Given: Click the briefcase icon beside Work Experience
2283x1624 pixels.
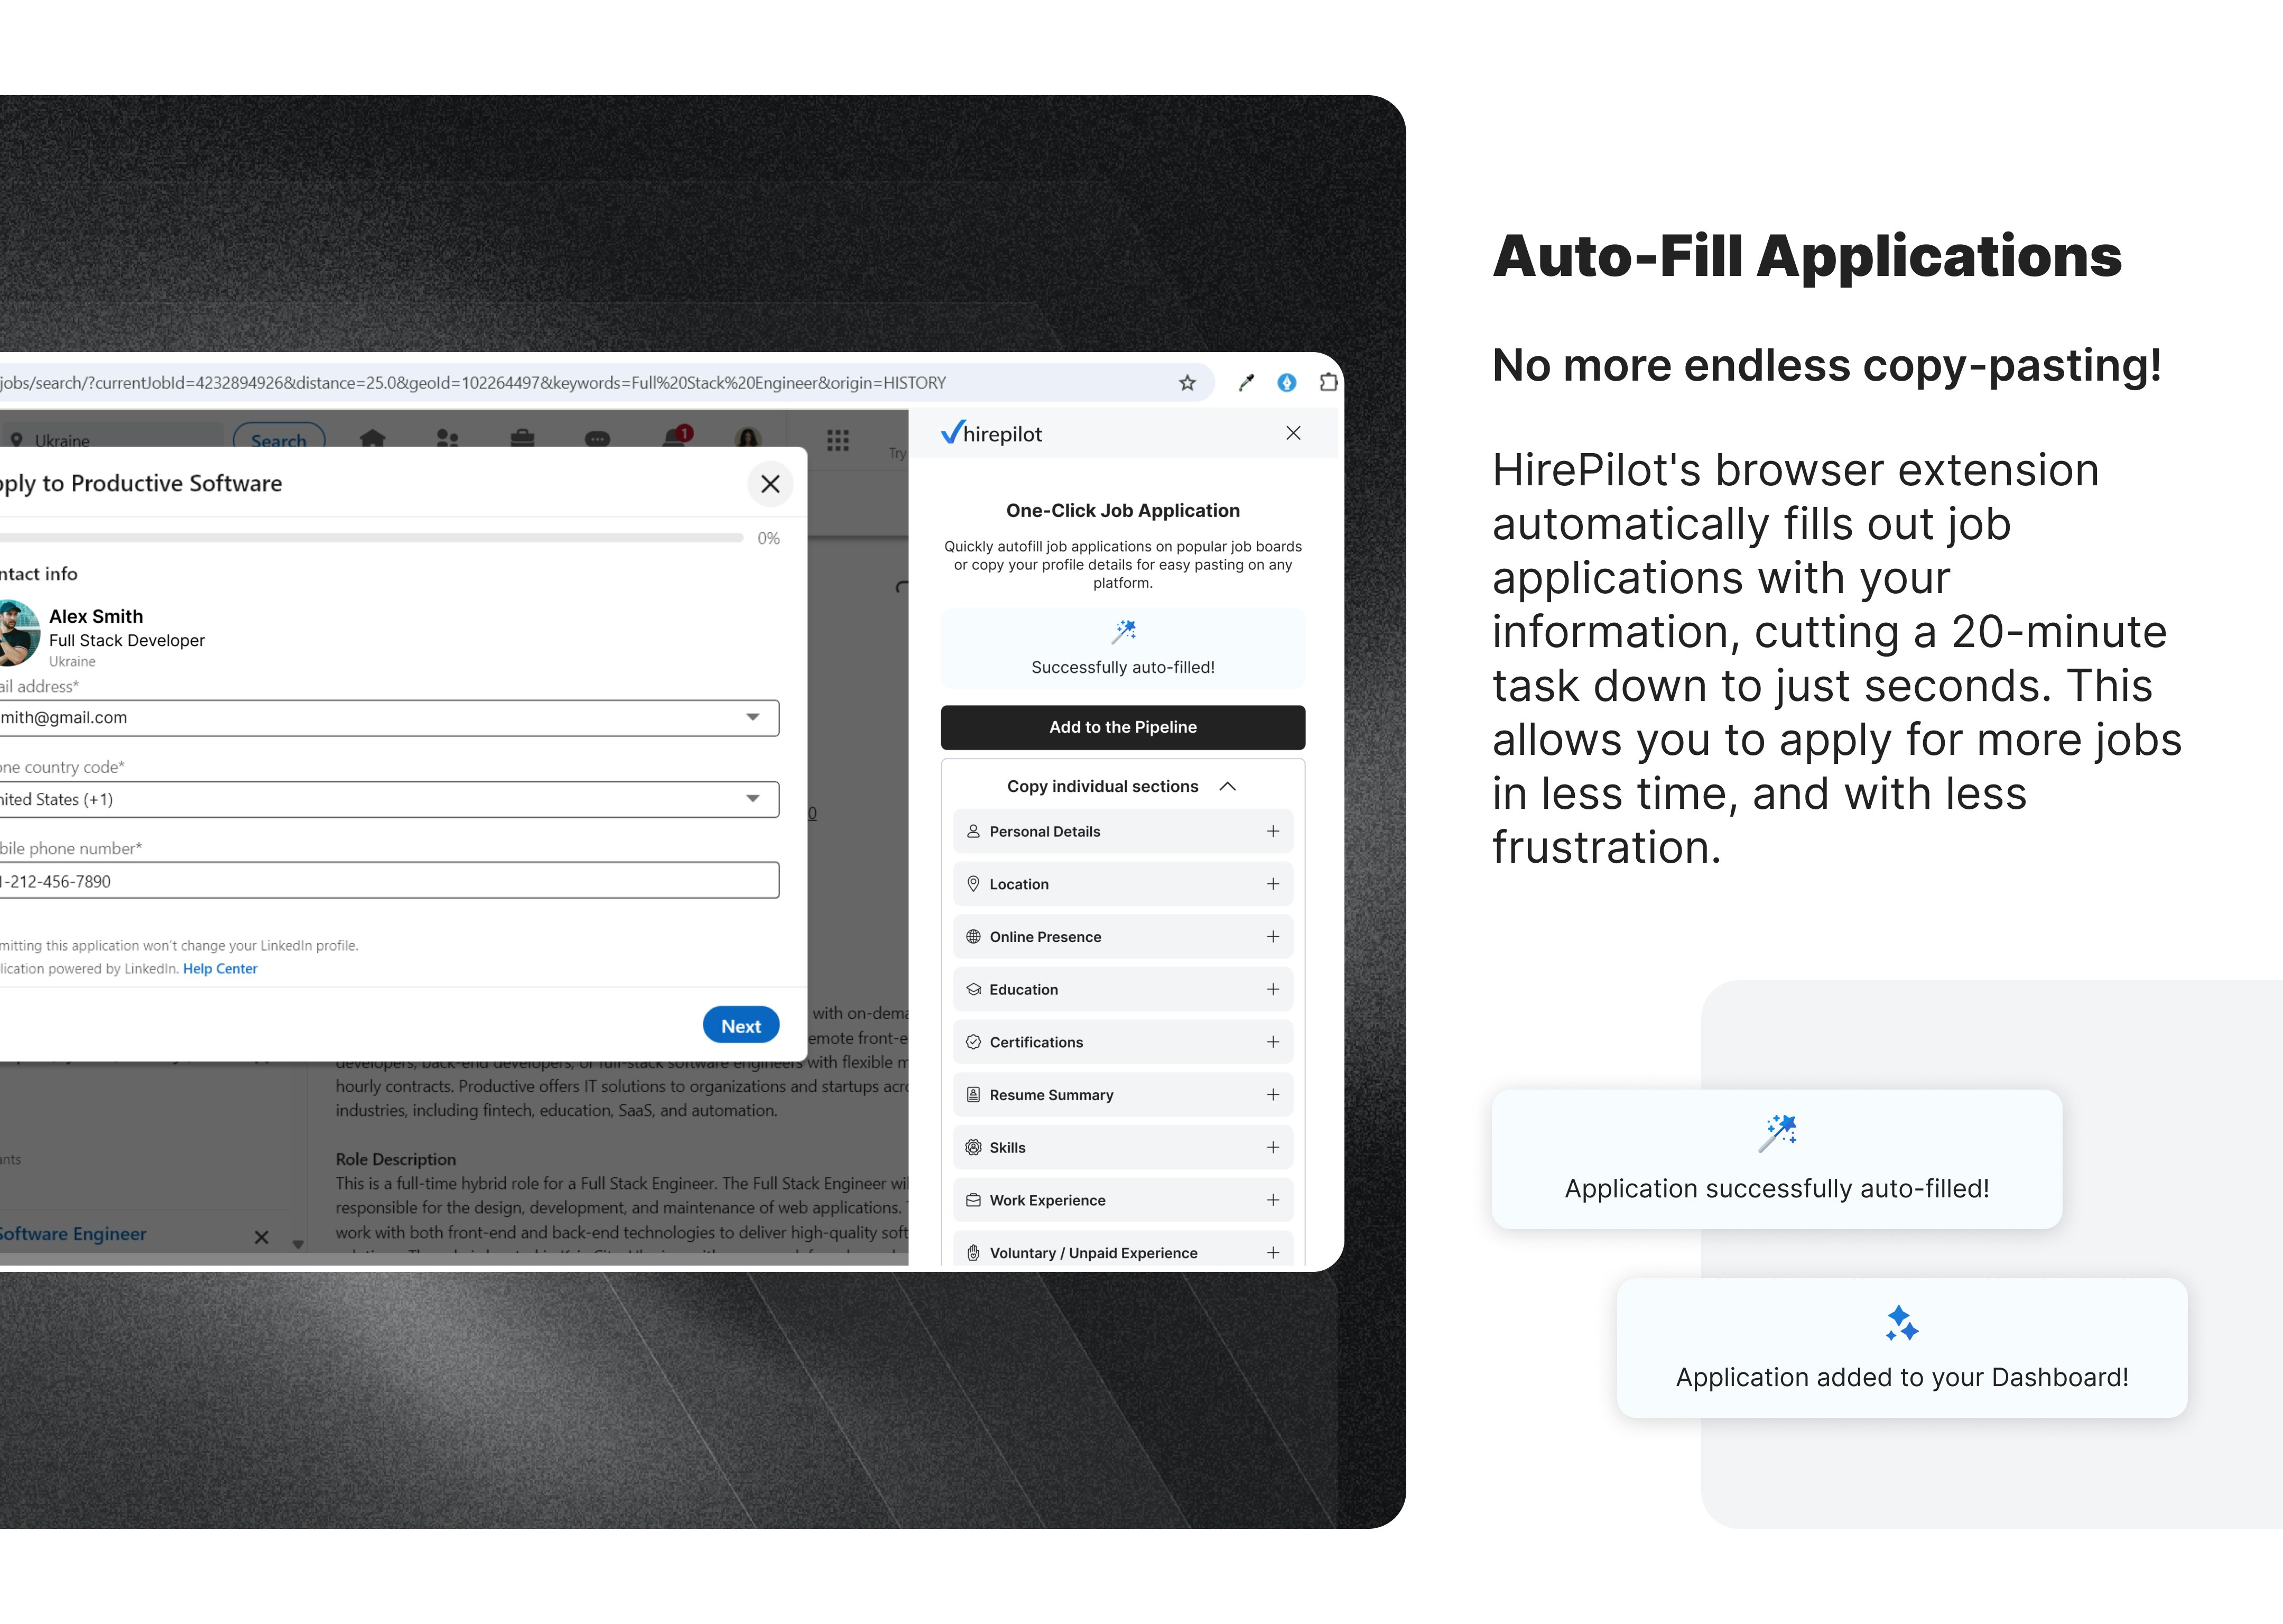Looking at the screenshot, I should [973, 1200].
